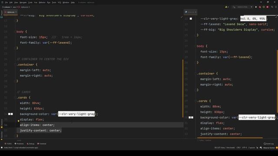
Task: Click the white color swatch in right gutter line 12
Action: (x=191, y=19)
